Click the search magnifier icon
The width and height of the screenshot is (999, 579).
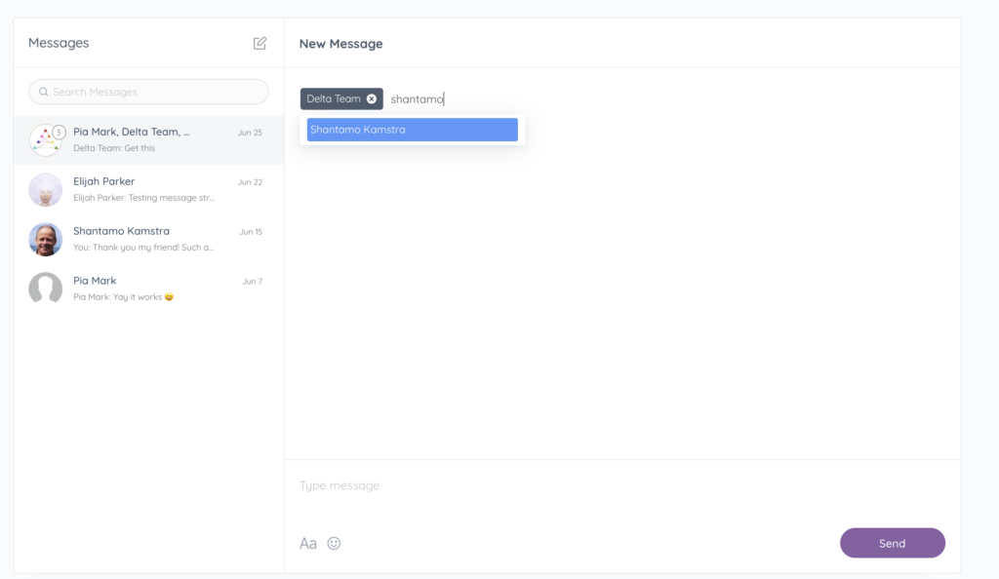(43, 92)
